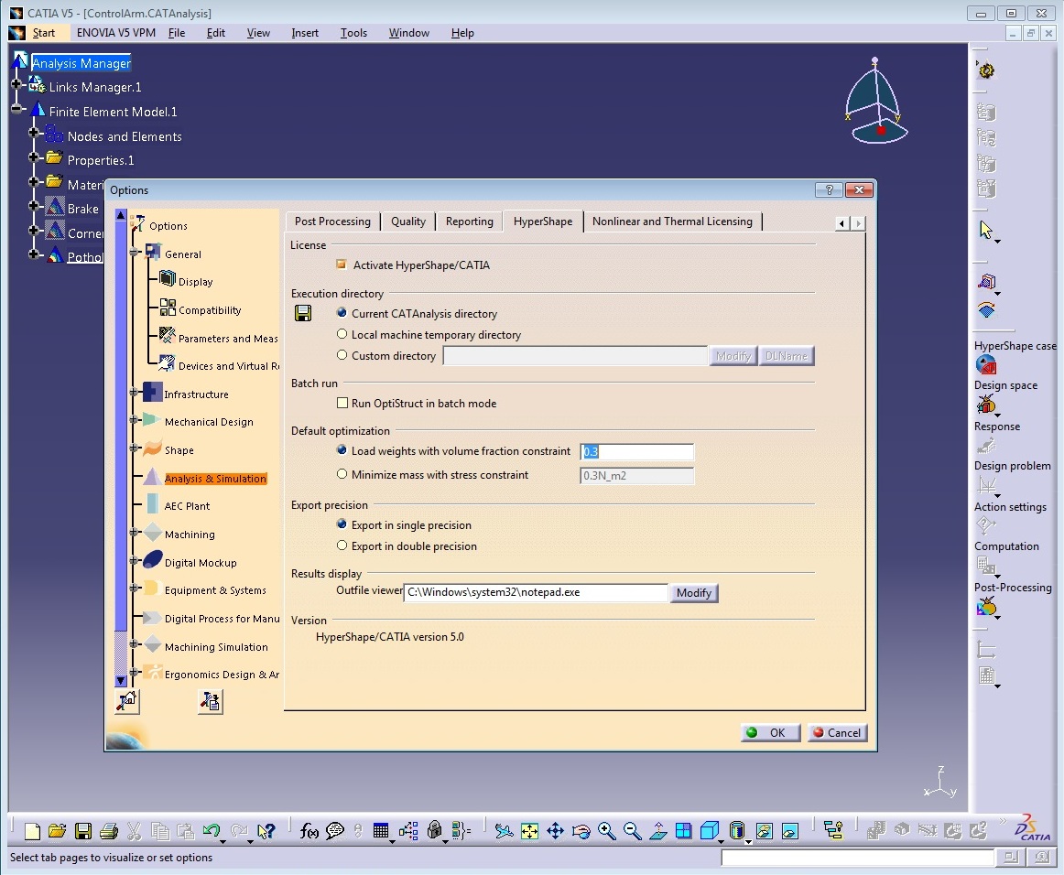Click the Print icon
Screen dimensions: 1064x875
point(109,831)
